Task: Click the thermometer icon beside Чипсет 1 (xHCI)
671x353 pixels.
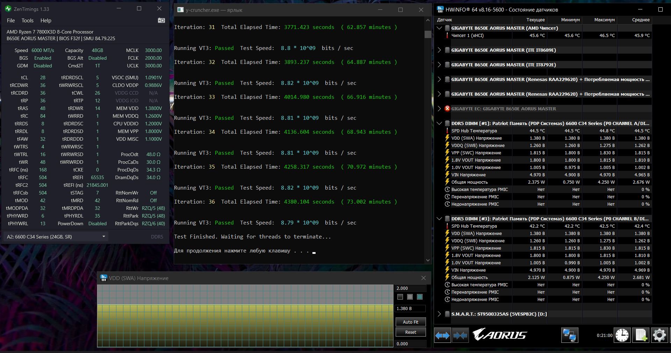Action: point(447,35)
